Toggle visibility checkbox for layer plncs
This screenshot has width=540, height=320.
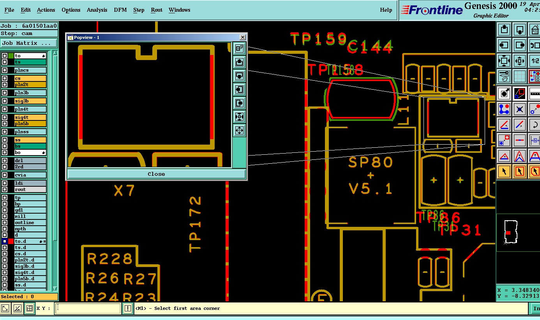pos(5,70)
